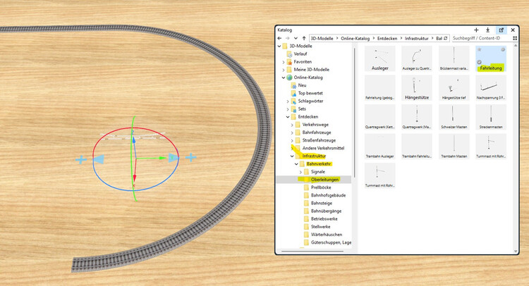Choose the Hängestütze model thumbnail
The height and width of the screenshot is (286, 529).
point(417,87)
